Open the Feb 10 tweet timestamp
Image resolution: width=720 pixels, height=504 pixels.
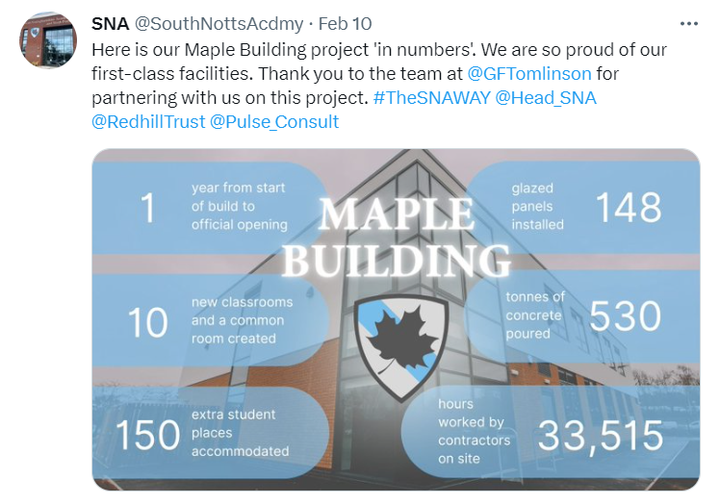(x=345, y=24)
